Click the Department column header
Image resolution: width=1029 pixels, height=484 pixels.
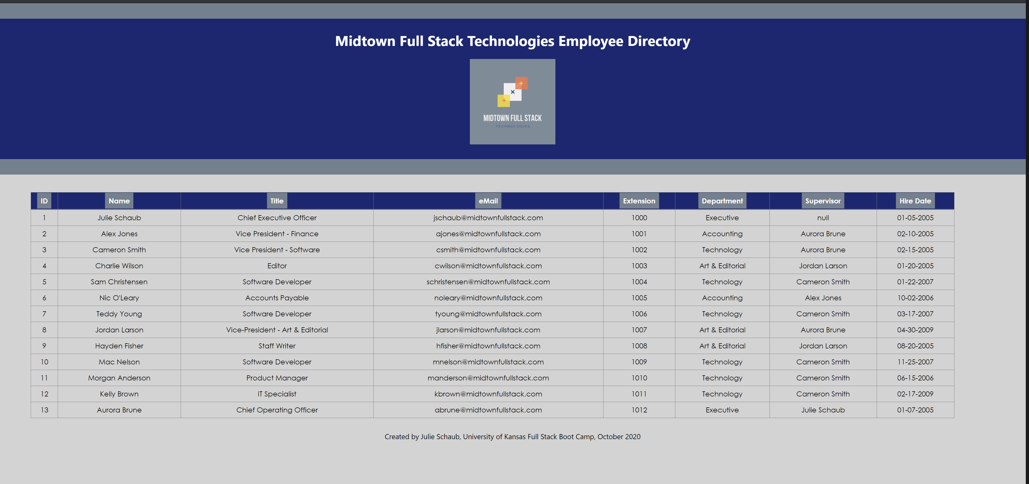[722, 201]
